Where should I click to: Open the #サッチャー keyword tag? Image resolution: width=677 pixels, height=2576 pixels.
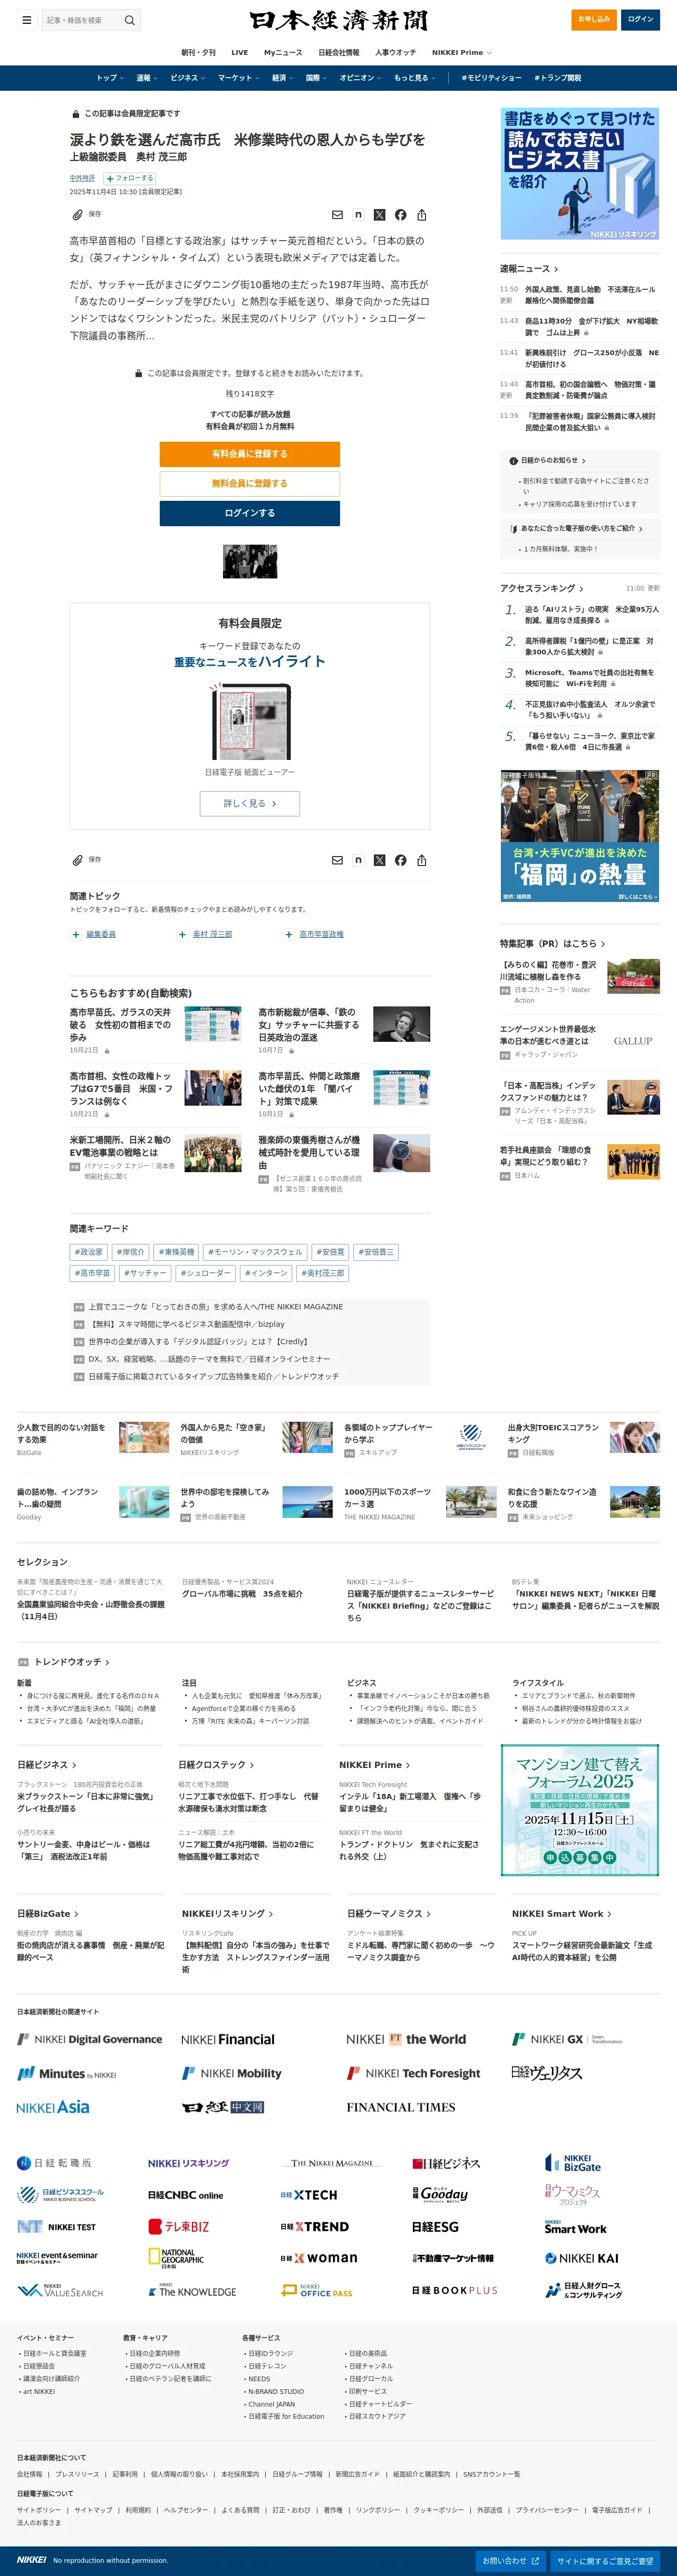[x=146, y=1273]
